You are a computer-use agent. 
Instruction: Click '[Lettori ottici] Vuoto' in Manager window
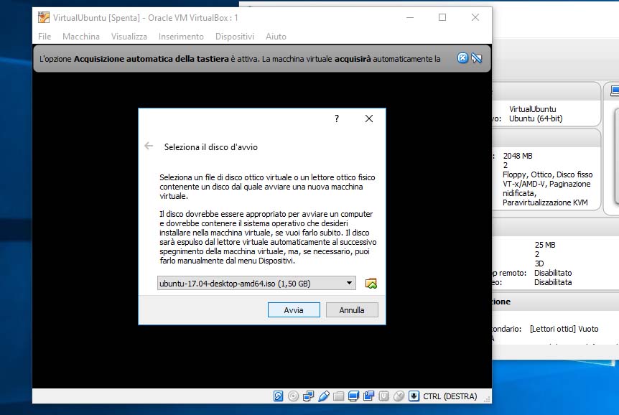[x=564, y=329]
